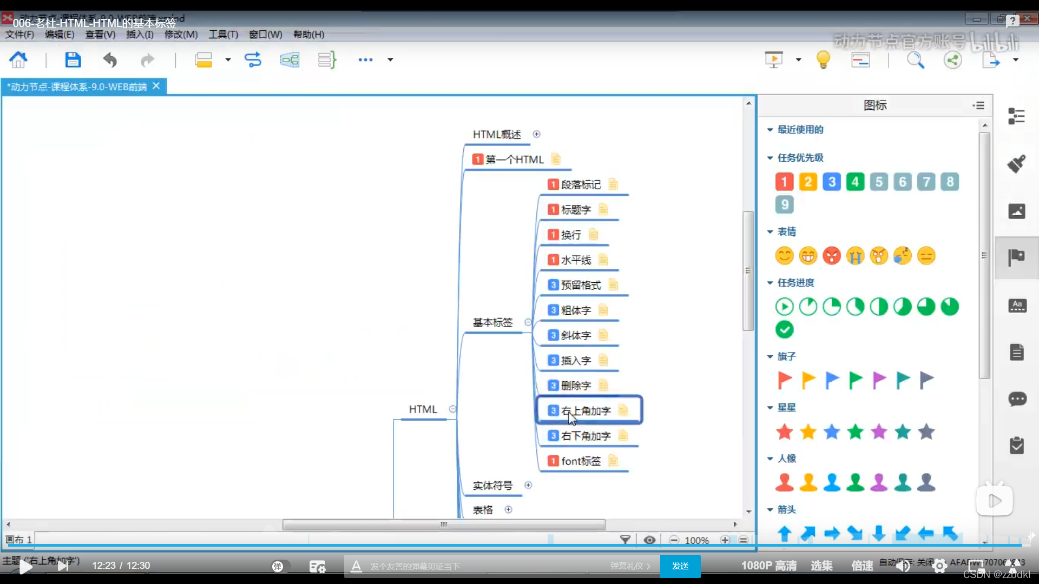Select the angry red face emoticon

tap(832, 256)
